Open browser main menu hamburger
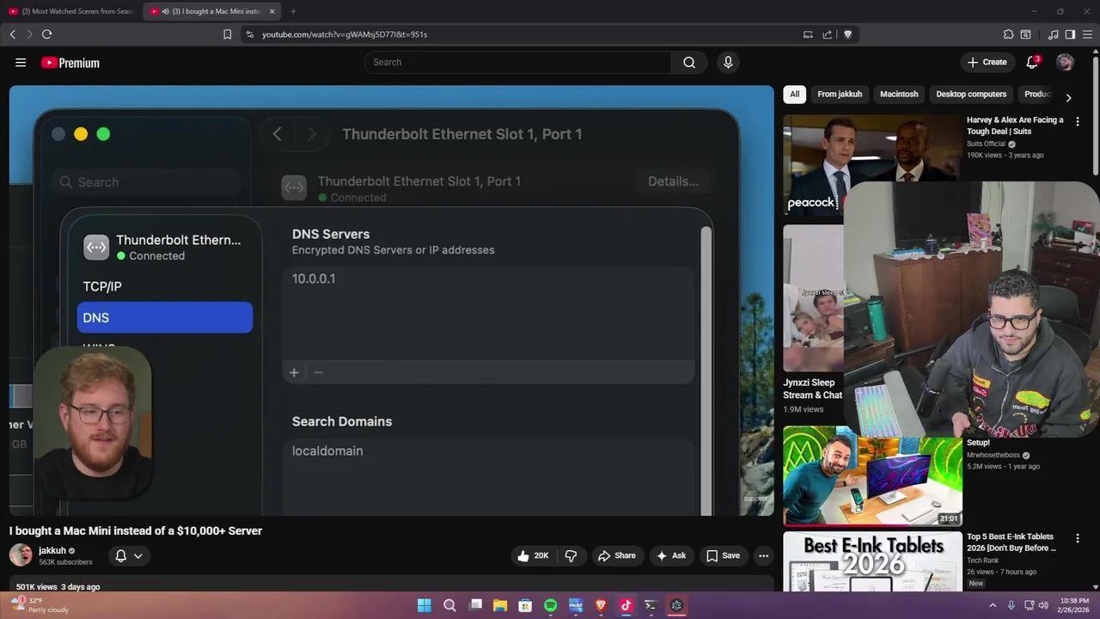The height and width of the screenshot is (619, 1100). [x=1087, y=34]
